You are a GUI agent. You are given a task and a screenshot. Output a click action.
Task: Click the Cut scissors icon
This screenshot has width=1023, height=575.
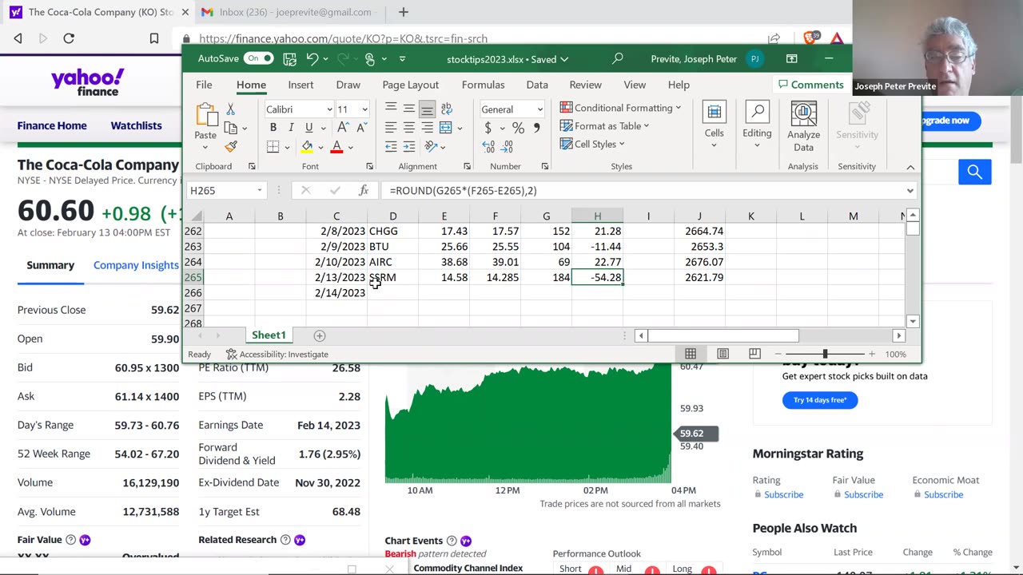tap(230, 109)
